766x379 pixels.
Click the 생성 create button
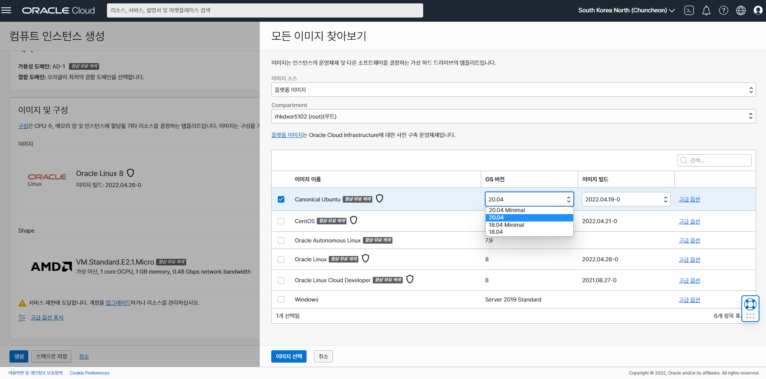coord(19,356)
